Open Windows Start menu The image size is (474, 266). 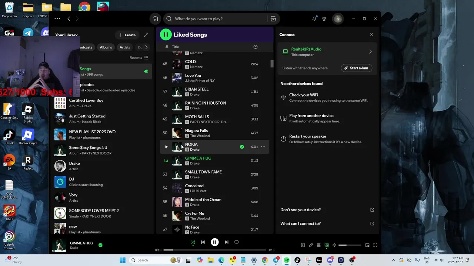[123, 260]
